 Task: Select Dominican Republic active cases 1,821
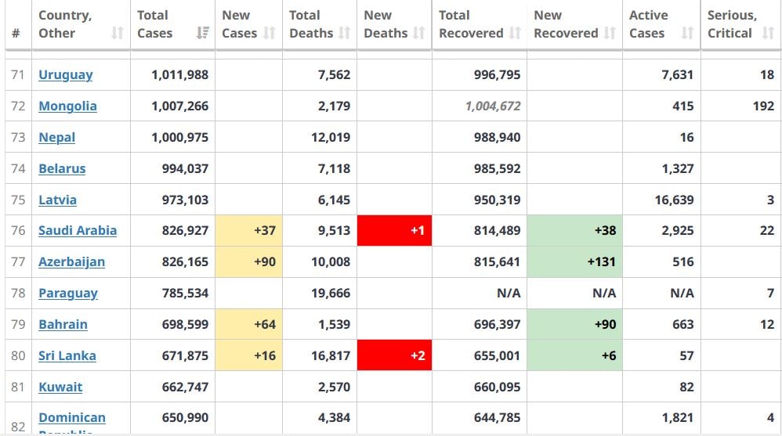[677, 418]
